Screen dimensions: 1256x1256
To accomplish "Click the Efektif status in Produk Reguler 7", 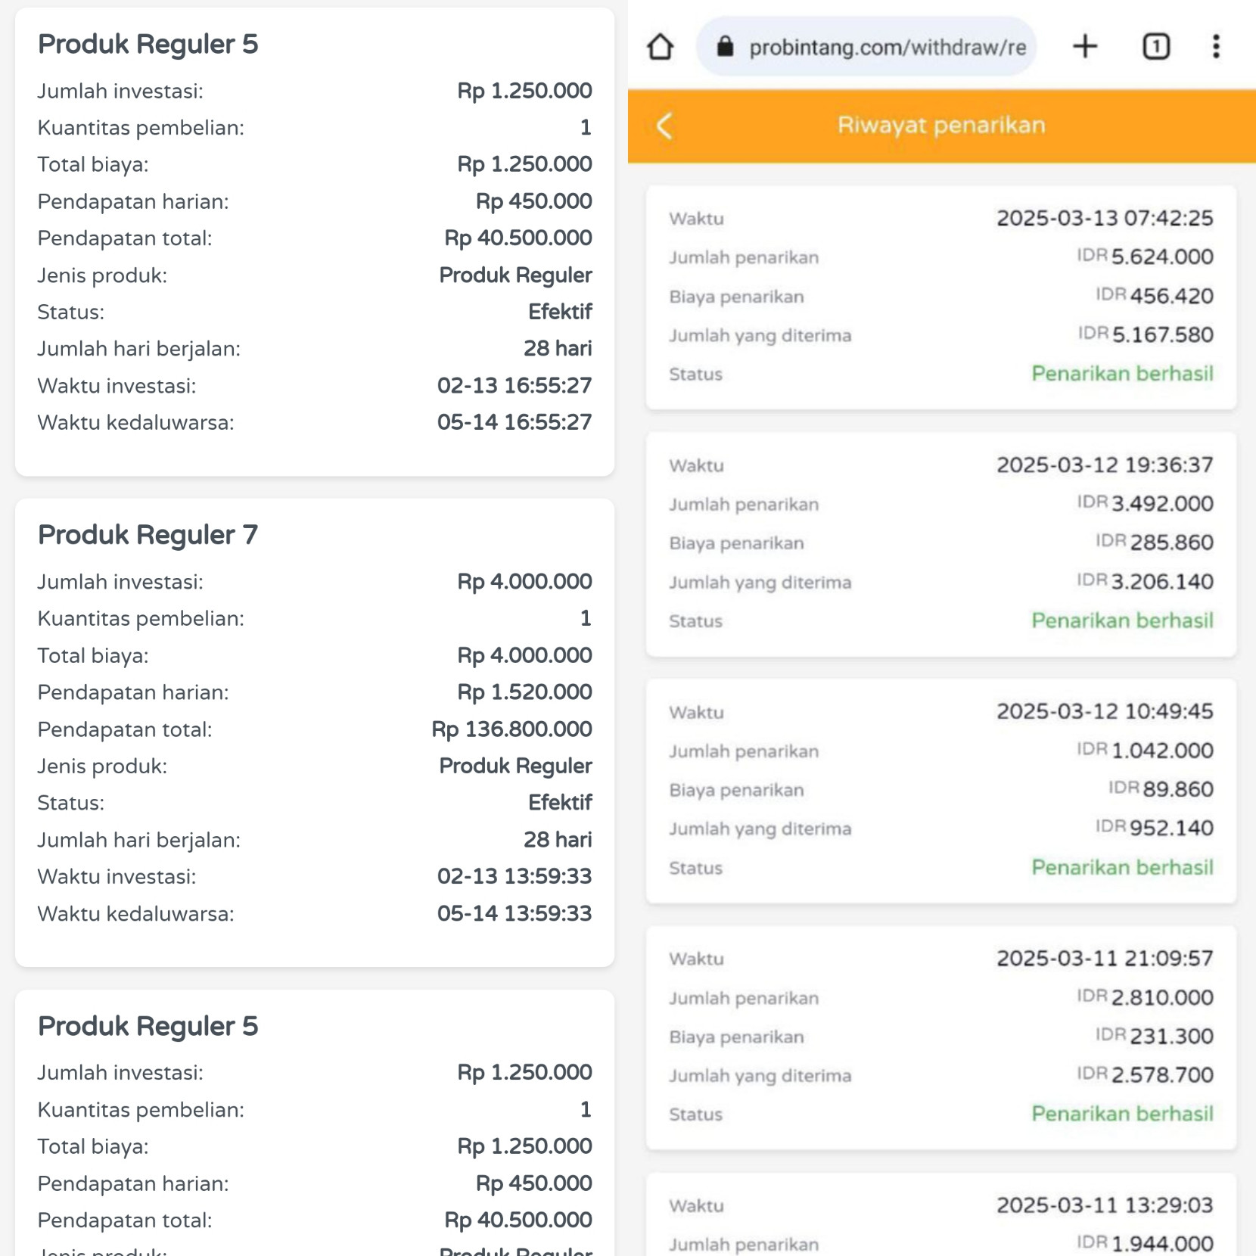I will point(560,803).
